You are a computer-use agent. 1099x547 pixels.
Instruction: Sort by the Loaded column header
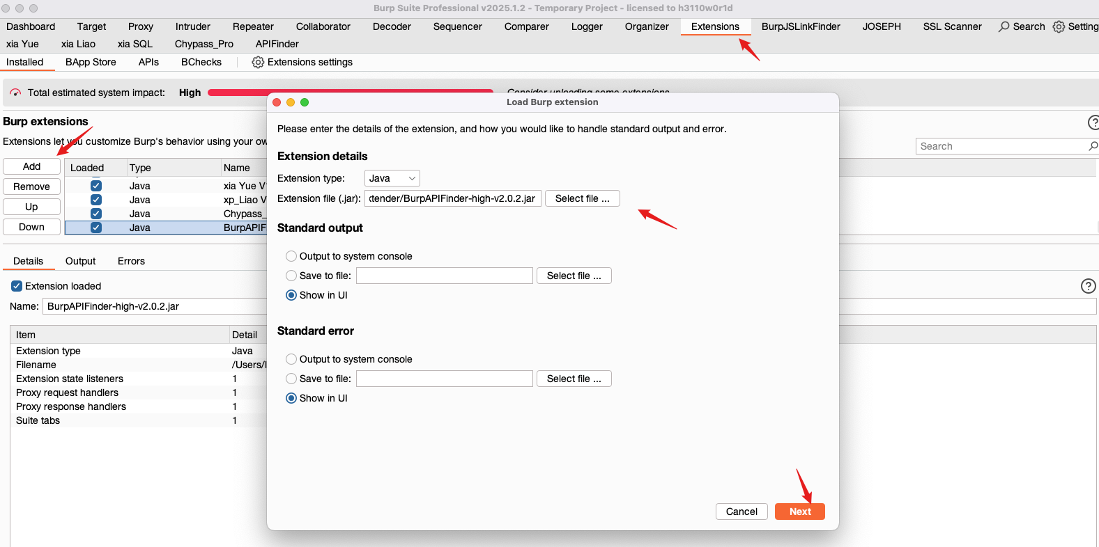coord(95,168)
